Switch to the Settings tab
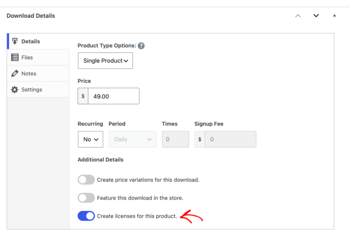Viewport: 350px width, 246px height. tap(38, 90)
